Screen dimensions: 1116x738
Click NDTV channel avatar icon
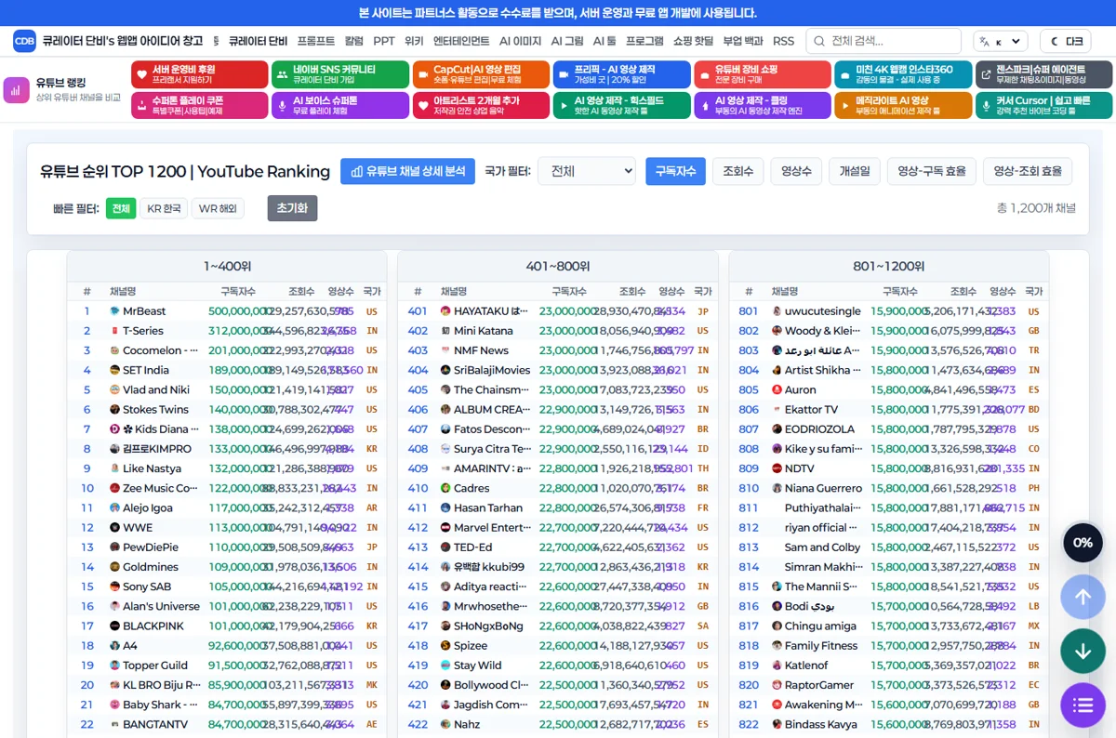777,468
